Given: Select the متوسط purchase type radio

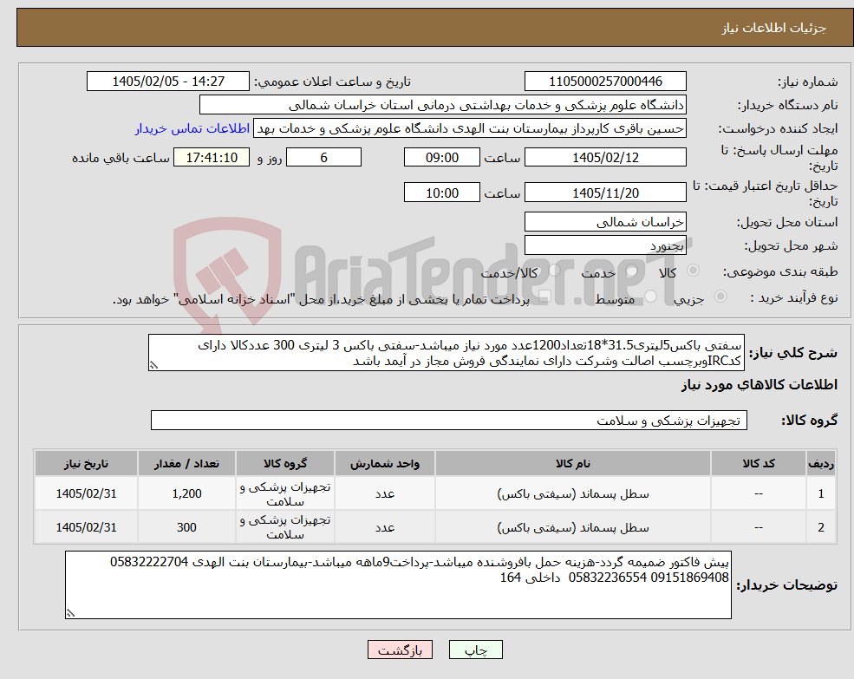Looking at the screenshot, I should pos(651,297).
